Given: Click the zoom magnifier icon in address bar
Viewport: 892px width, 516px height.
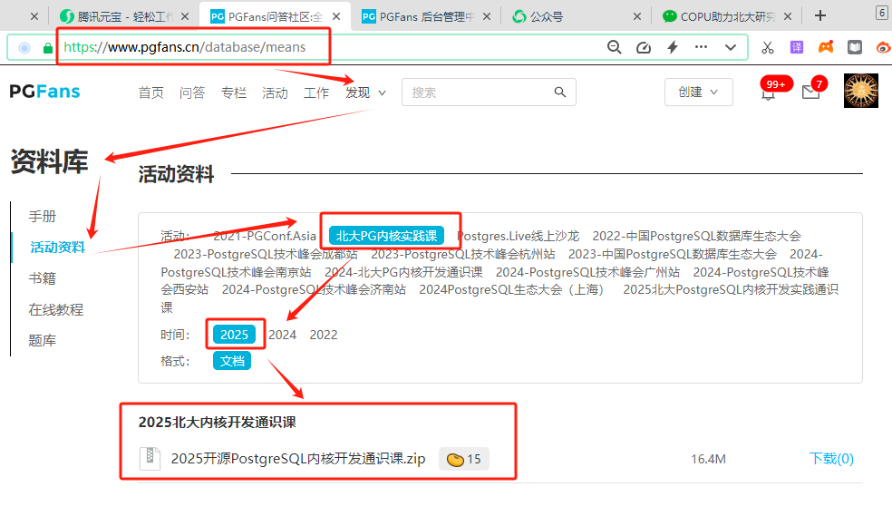Looking at the screenshot, I should coord(614,47).
